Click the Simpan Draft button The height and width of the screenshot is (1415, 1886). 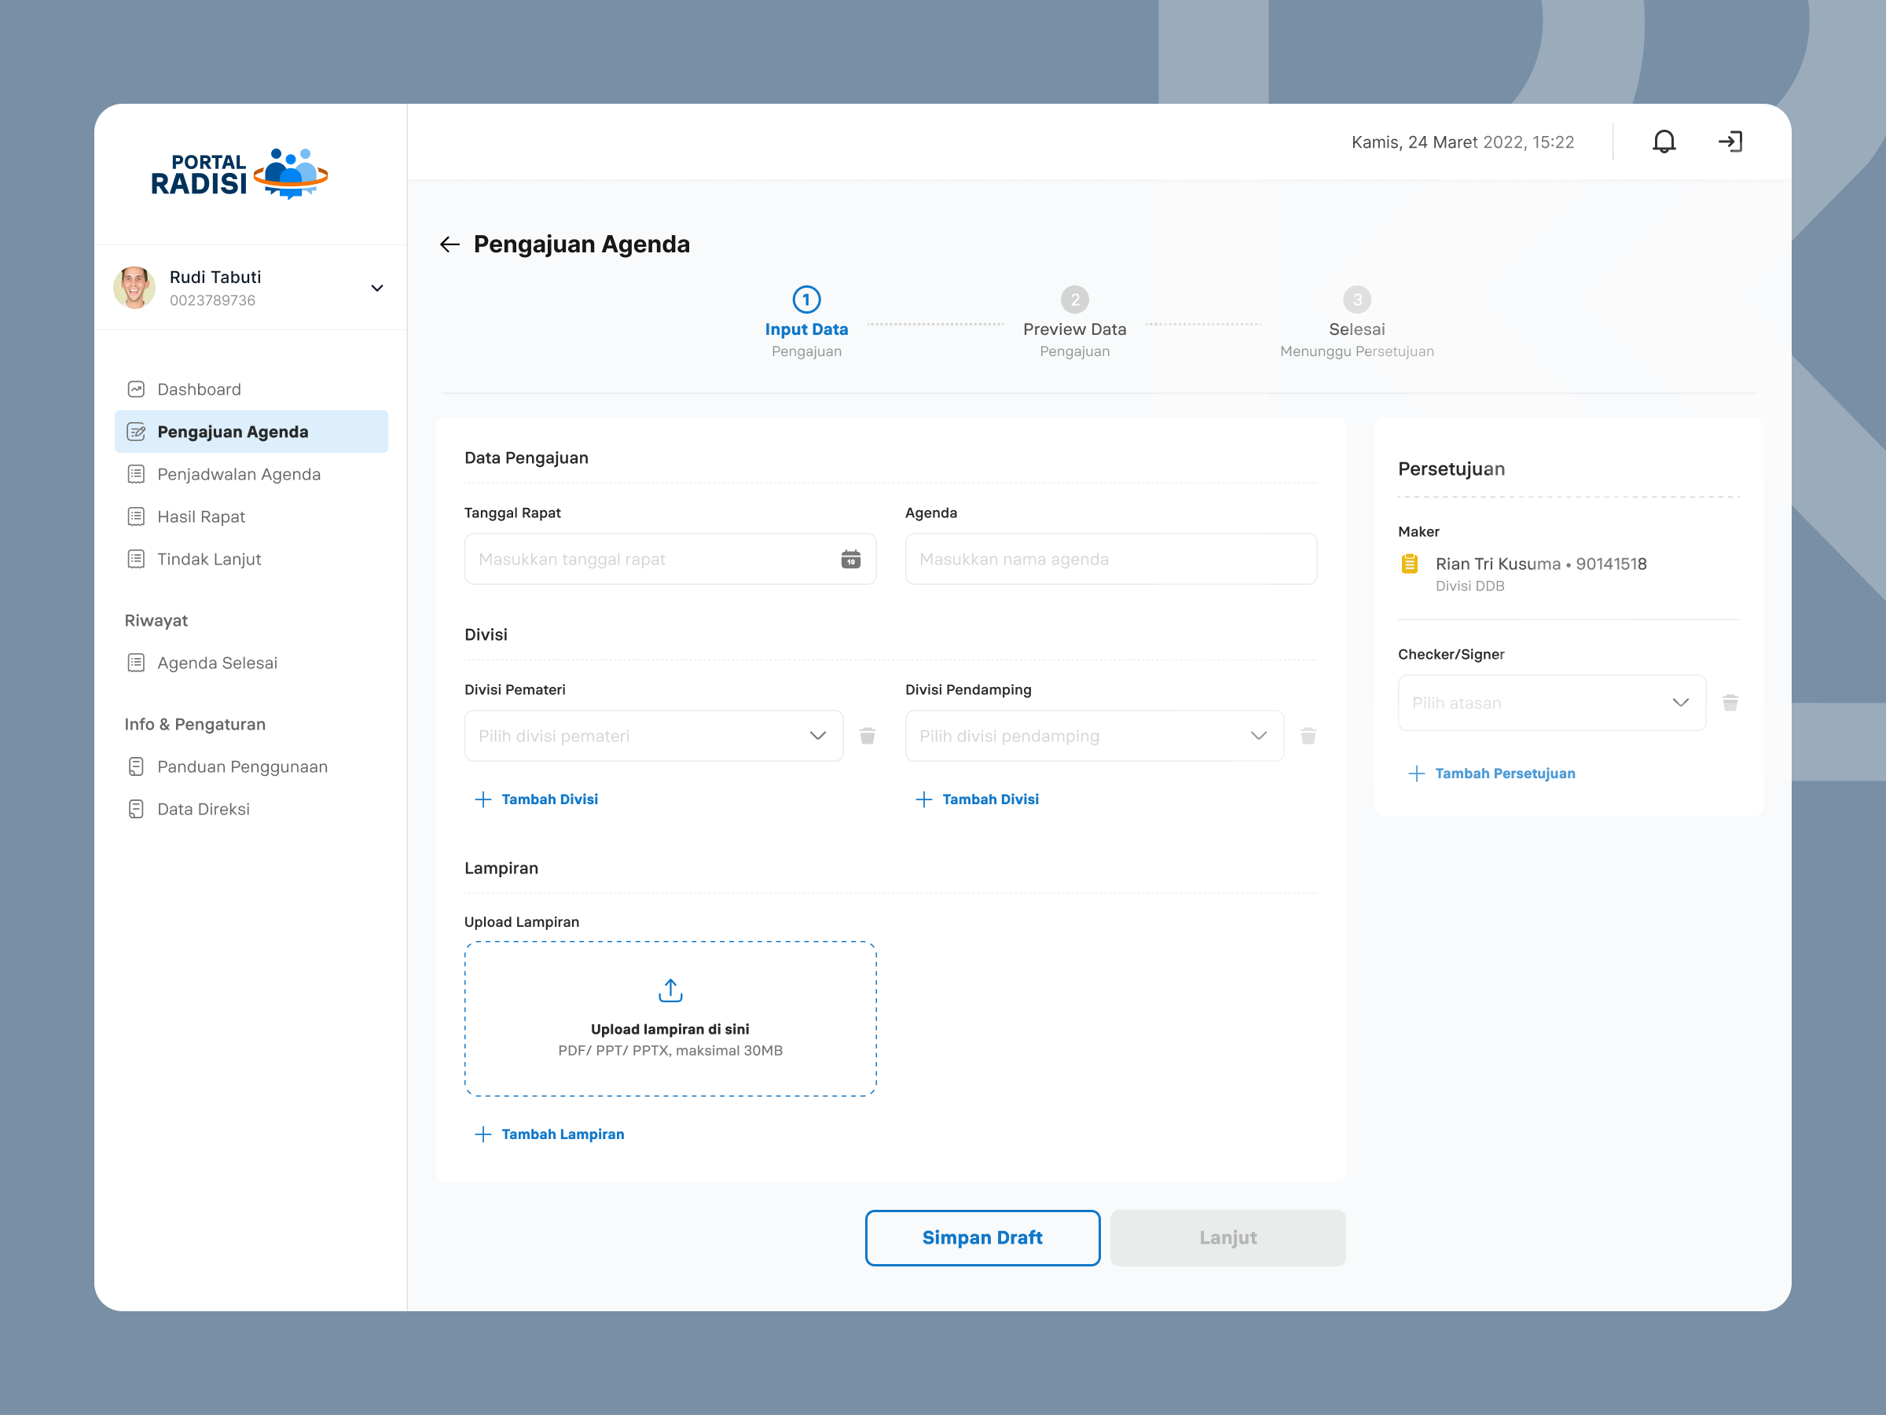tap(982, 1237)
